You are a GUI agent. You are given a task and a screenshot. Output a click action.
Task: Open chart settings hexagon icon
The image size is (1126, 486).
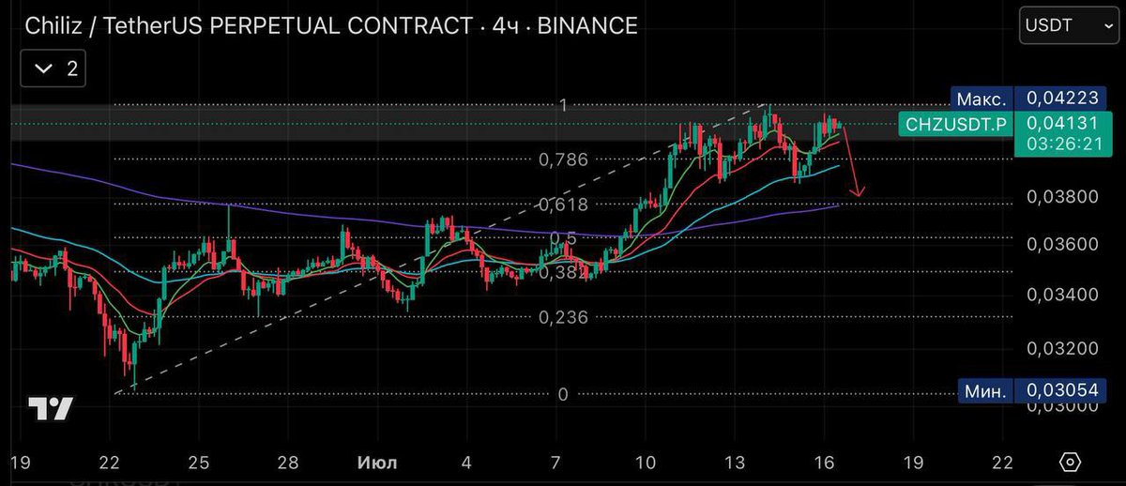pos(1070,463)
